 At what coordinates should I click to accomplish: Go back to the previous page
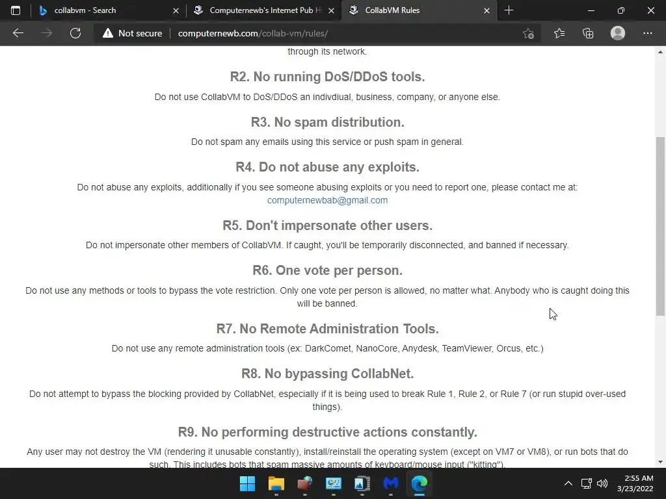click(18, 33)
